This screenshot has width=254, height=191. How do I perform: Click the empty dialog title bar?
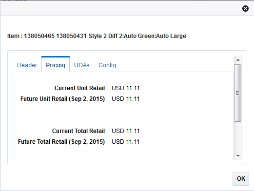click(120, 8)
